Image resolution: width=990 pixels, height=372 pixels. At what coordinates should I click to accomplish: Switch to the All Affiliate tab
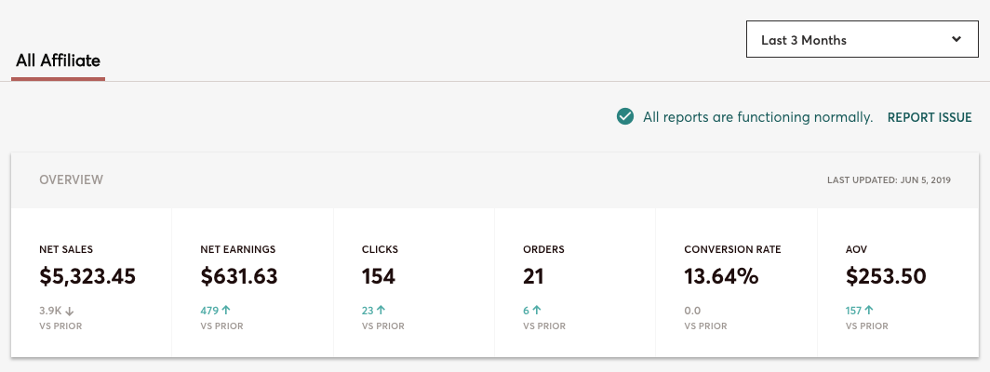coord(58,60)
